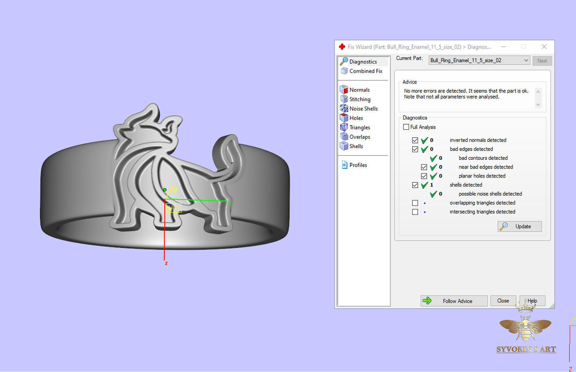The height and width of the screenshot is (372, 576).
Task: Click Advice scroll down arrow
Action: [x=538, y=104]
